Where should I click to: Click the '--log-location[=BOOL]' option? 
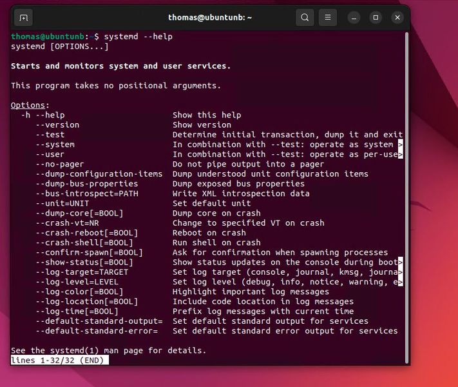coord(87,302)
